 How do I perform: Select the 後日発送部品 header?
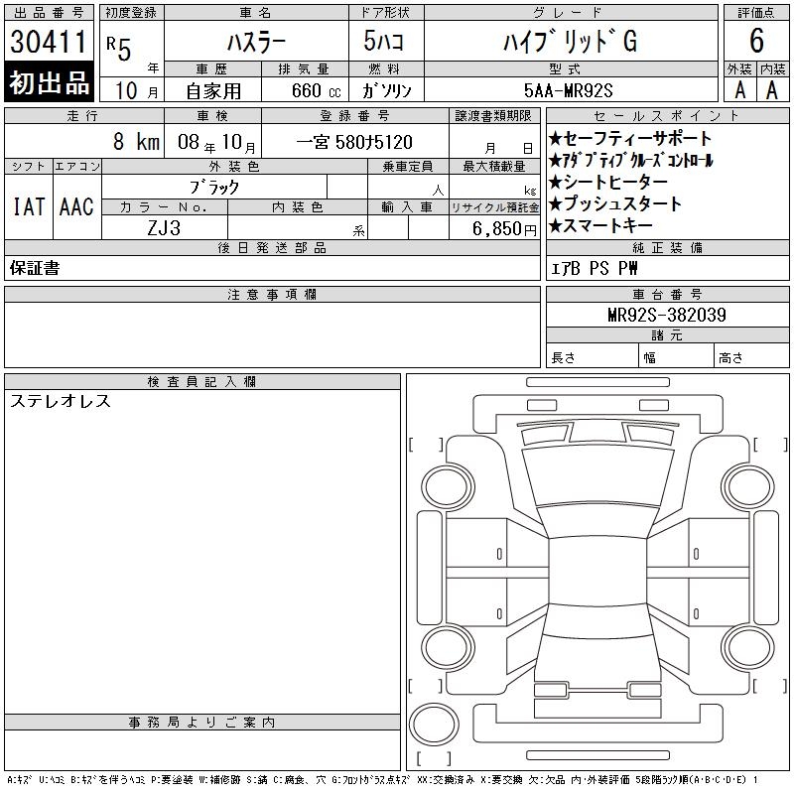click(272, 247)
